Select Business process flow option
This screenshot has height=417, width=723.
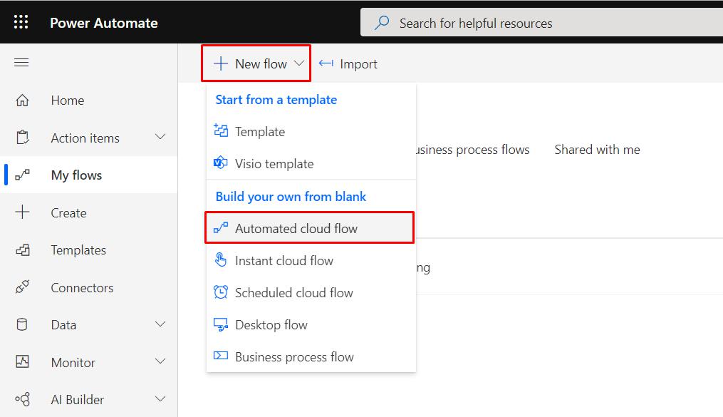point(311,356)
